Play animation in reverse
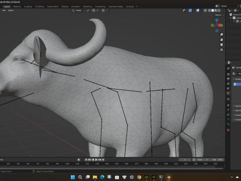Image resolution: width=241 pixels, height=181 pixels. click(x=93, y=160)
